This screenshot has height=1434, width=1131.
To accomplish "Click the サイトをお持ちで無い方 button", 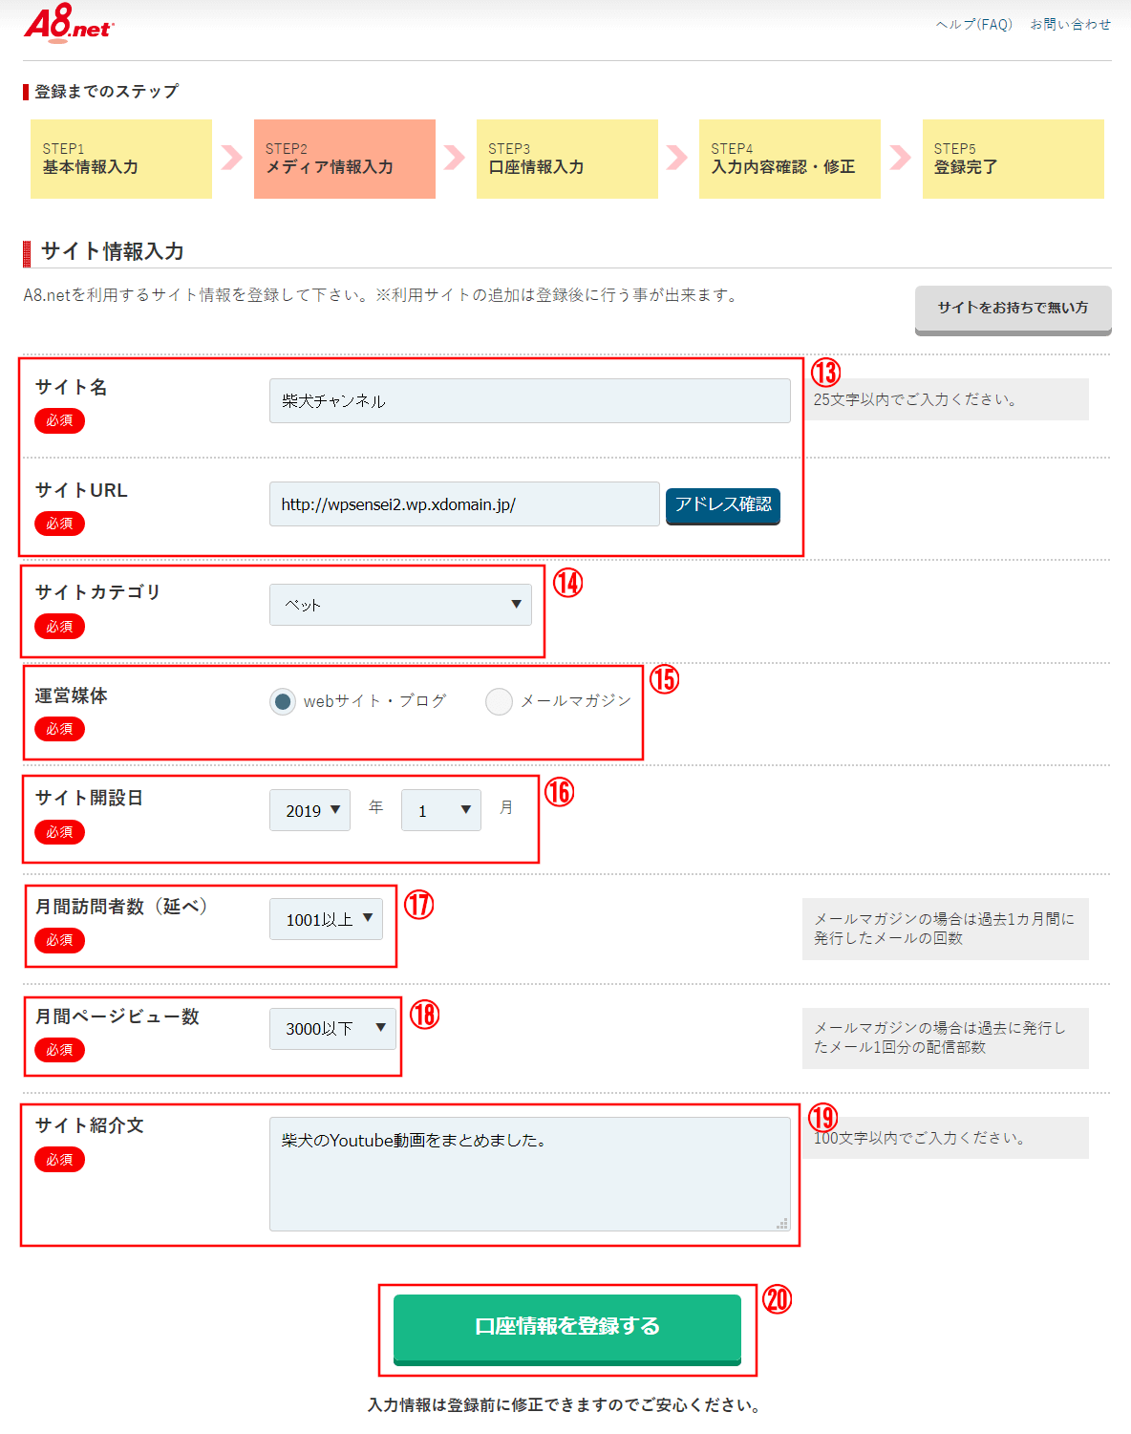I will (x=1014, y=309).
